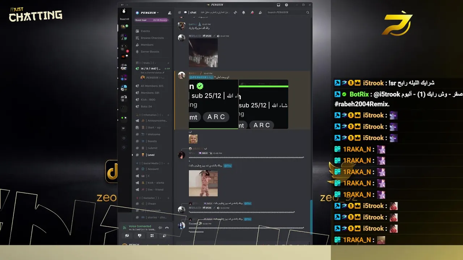Go back with Discord's back arrow
Image resolution: width=463 pixels, height=260 pixels.
[x=122, y=5]
